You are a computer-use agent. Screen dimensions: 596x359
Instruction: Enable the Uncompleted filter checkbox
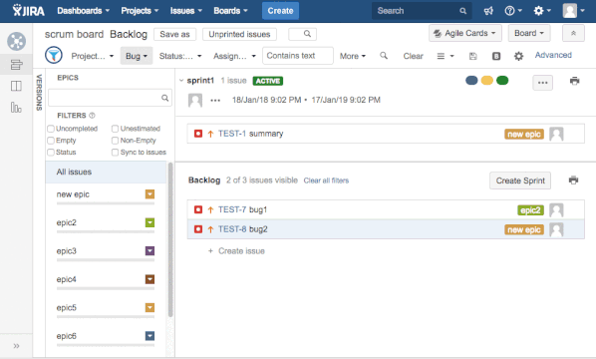[51, 129]
